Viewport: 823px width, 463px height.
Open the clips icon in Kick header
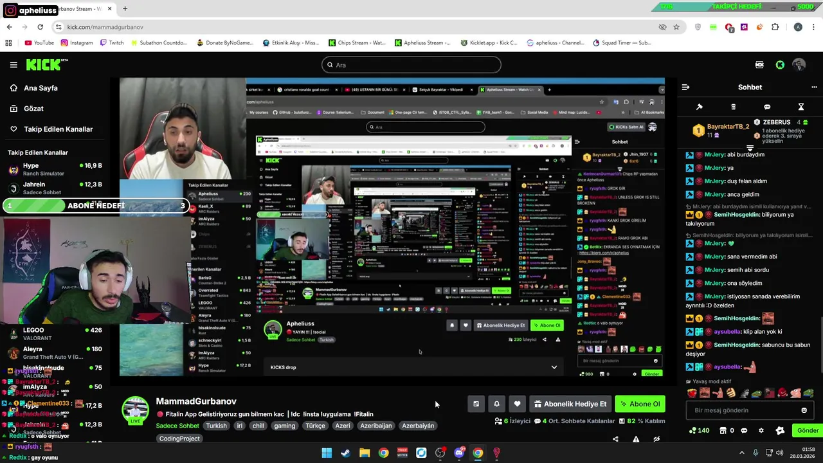[759, 65]
